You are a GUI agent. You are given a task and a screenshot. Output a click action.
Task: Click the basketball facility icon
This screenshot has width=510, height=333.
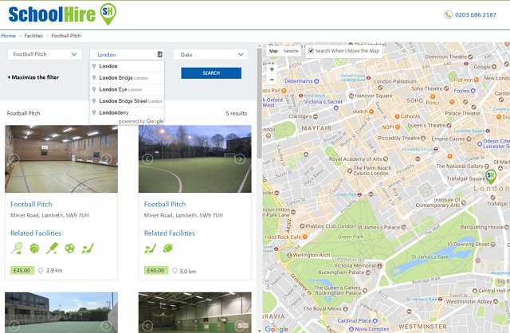[34, 249]
